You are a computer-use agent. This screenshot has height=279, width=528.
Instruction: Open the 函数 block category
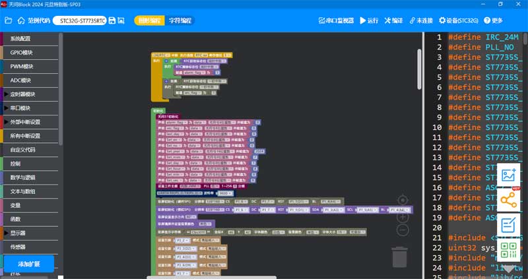point(30,219)
